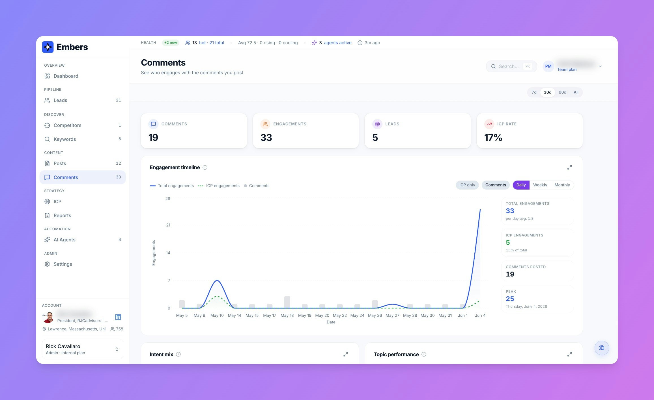Click the May 18 comments bar
This screenshot has height=400, width=654.
(x=287, y=302)
